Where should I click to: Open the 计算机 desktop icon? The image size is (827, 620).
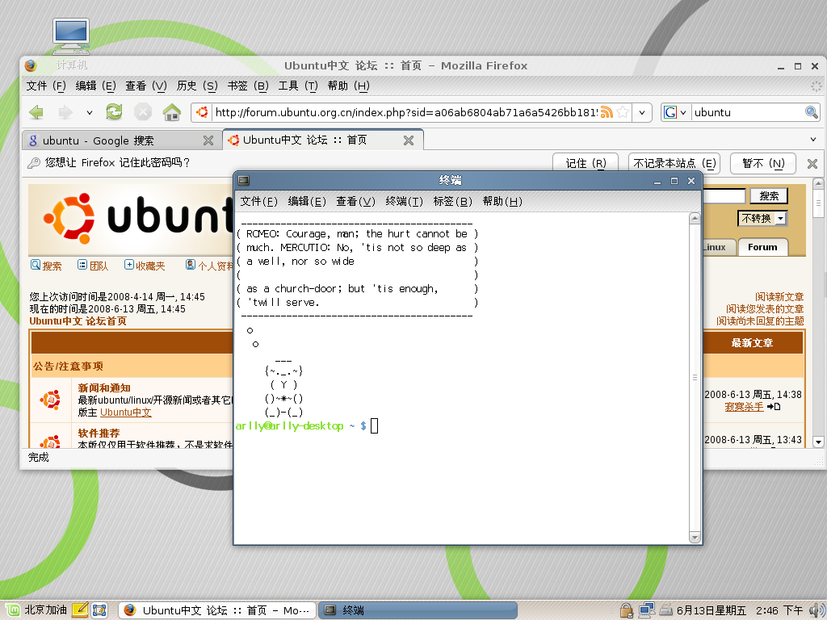(71, 45)
